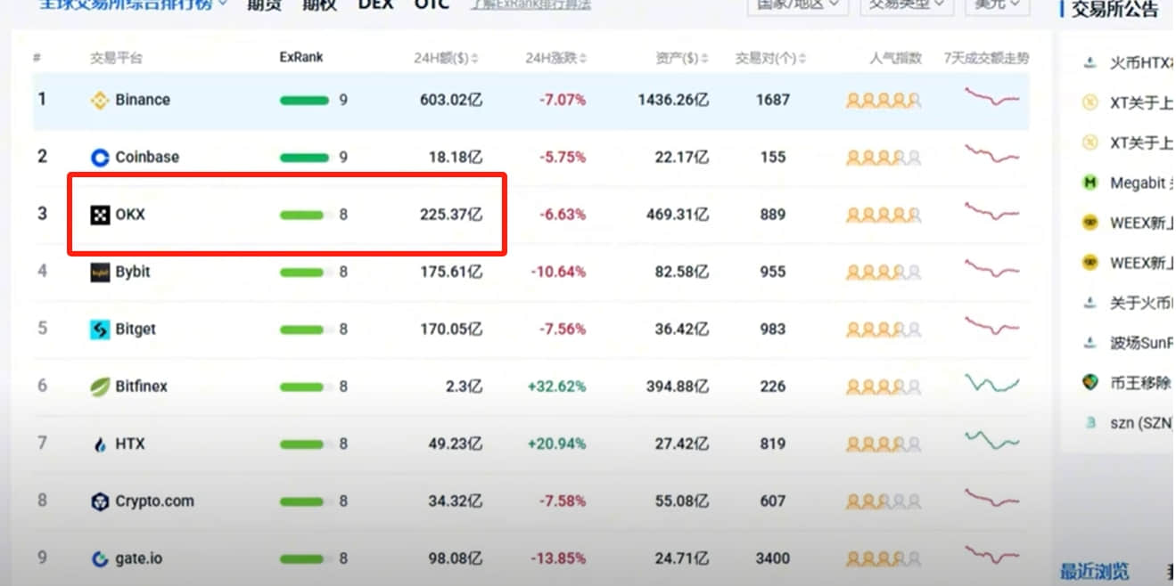The height and width of the screenshot is (586, 1176).
Task: Open the Crypto.com exchange link
Action: point(154,501)
